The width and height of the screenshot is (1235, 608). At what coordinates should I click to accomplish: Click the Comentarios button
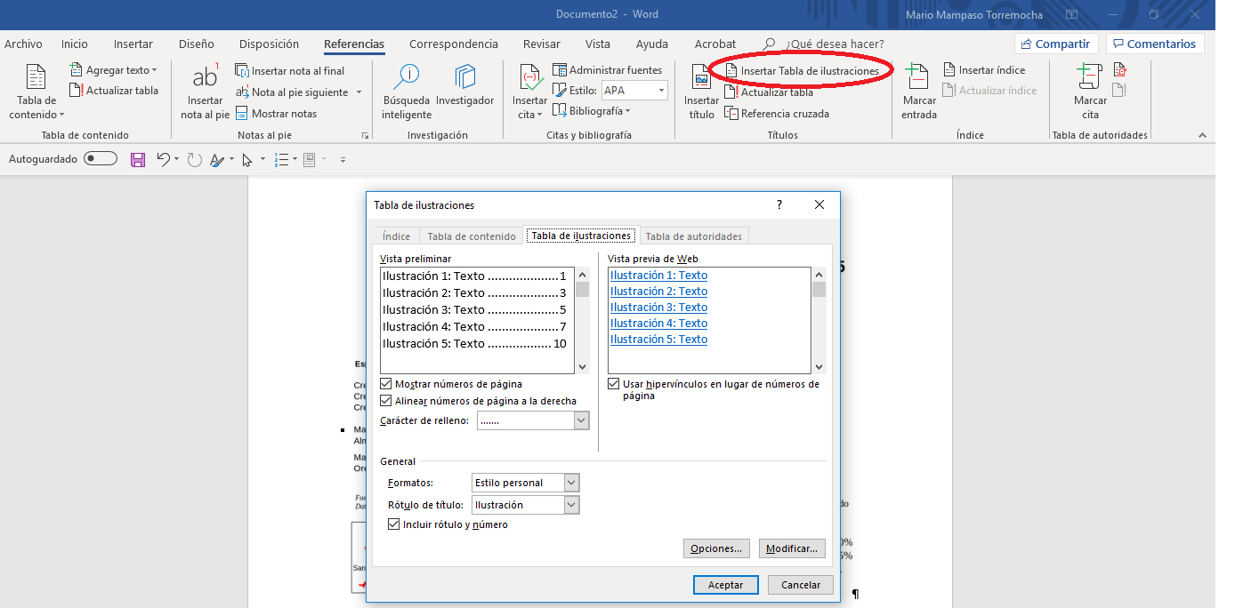point(1155,44)
